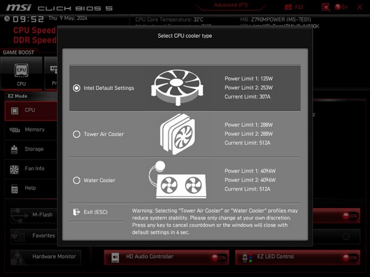370x277 pixels.
Task: Select the Intel Default Settings radio button
Action: 77,88
